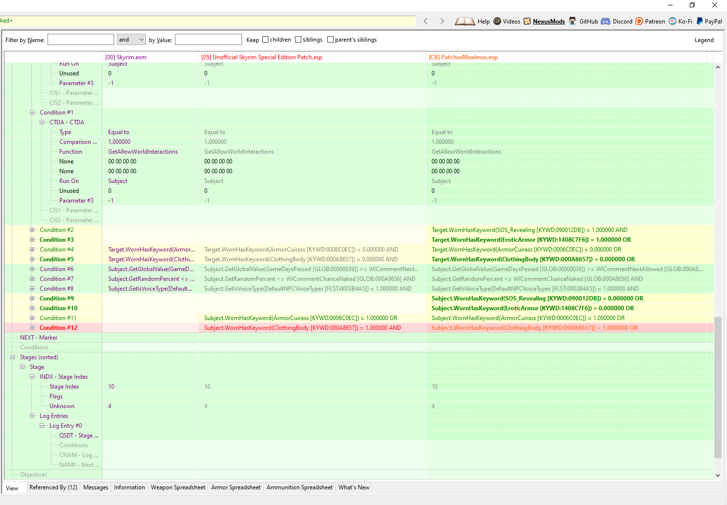
Task: Select QSDT - Stage row
Action: tap(78, 436)
